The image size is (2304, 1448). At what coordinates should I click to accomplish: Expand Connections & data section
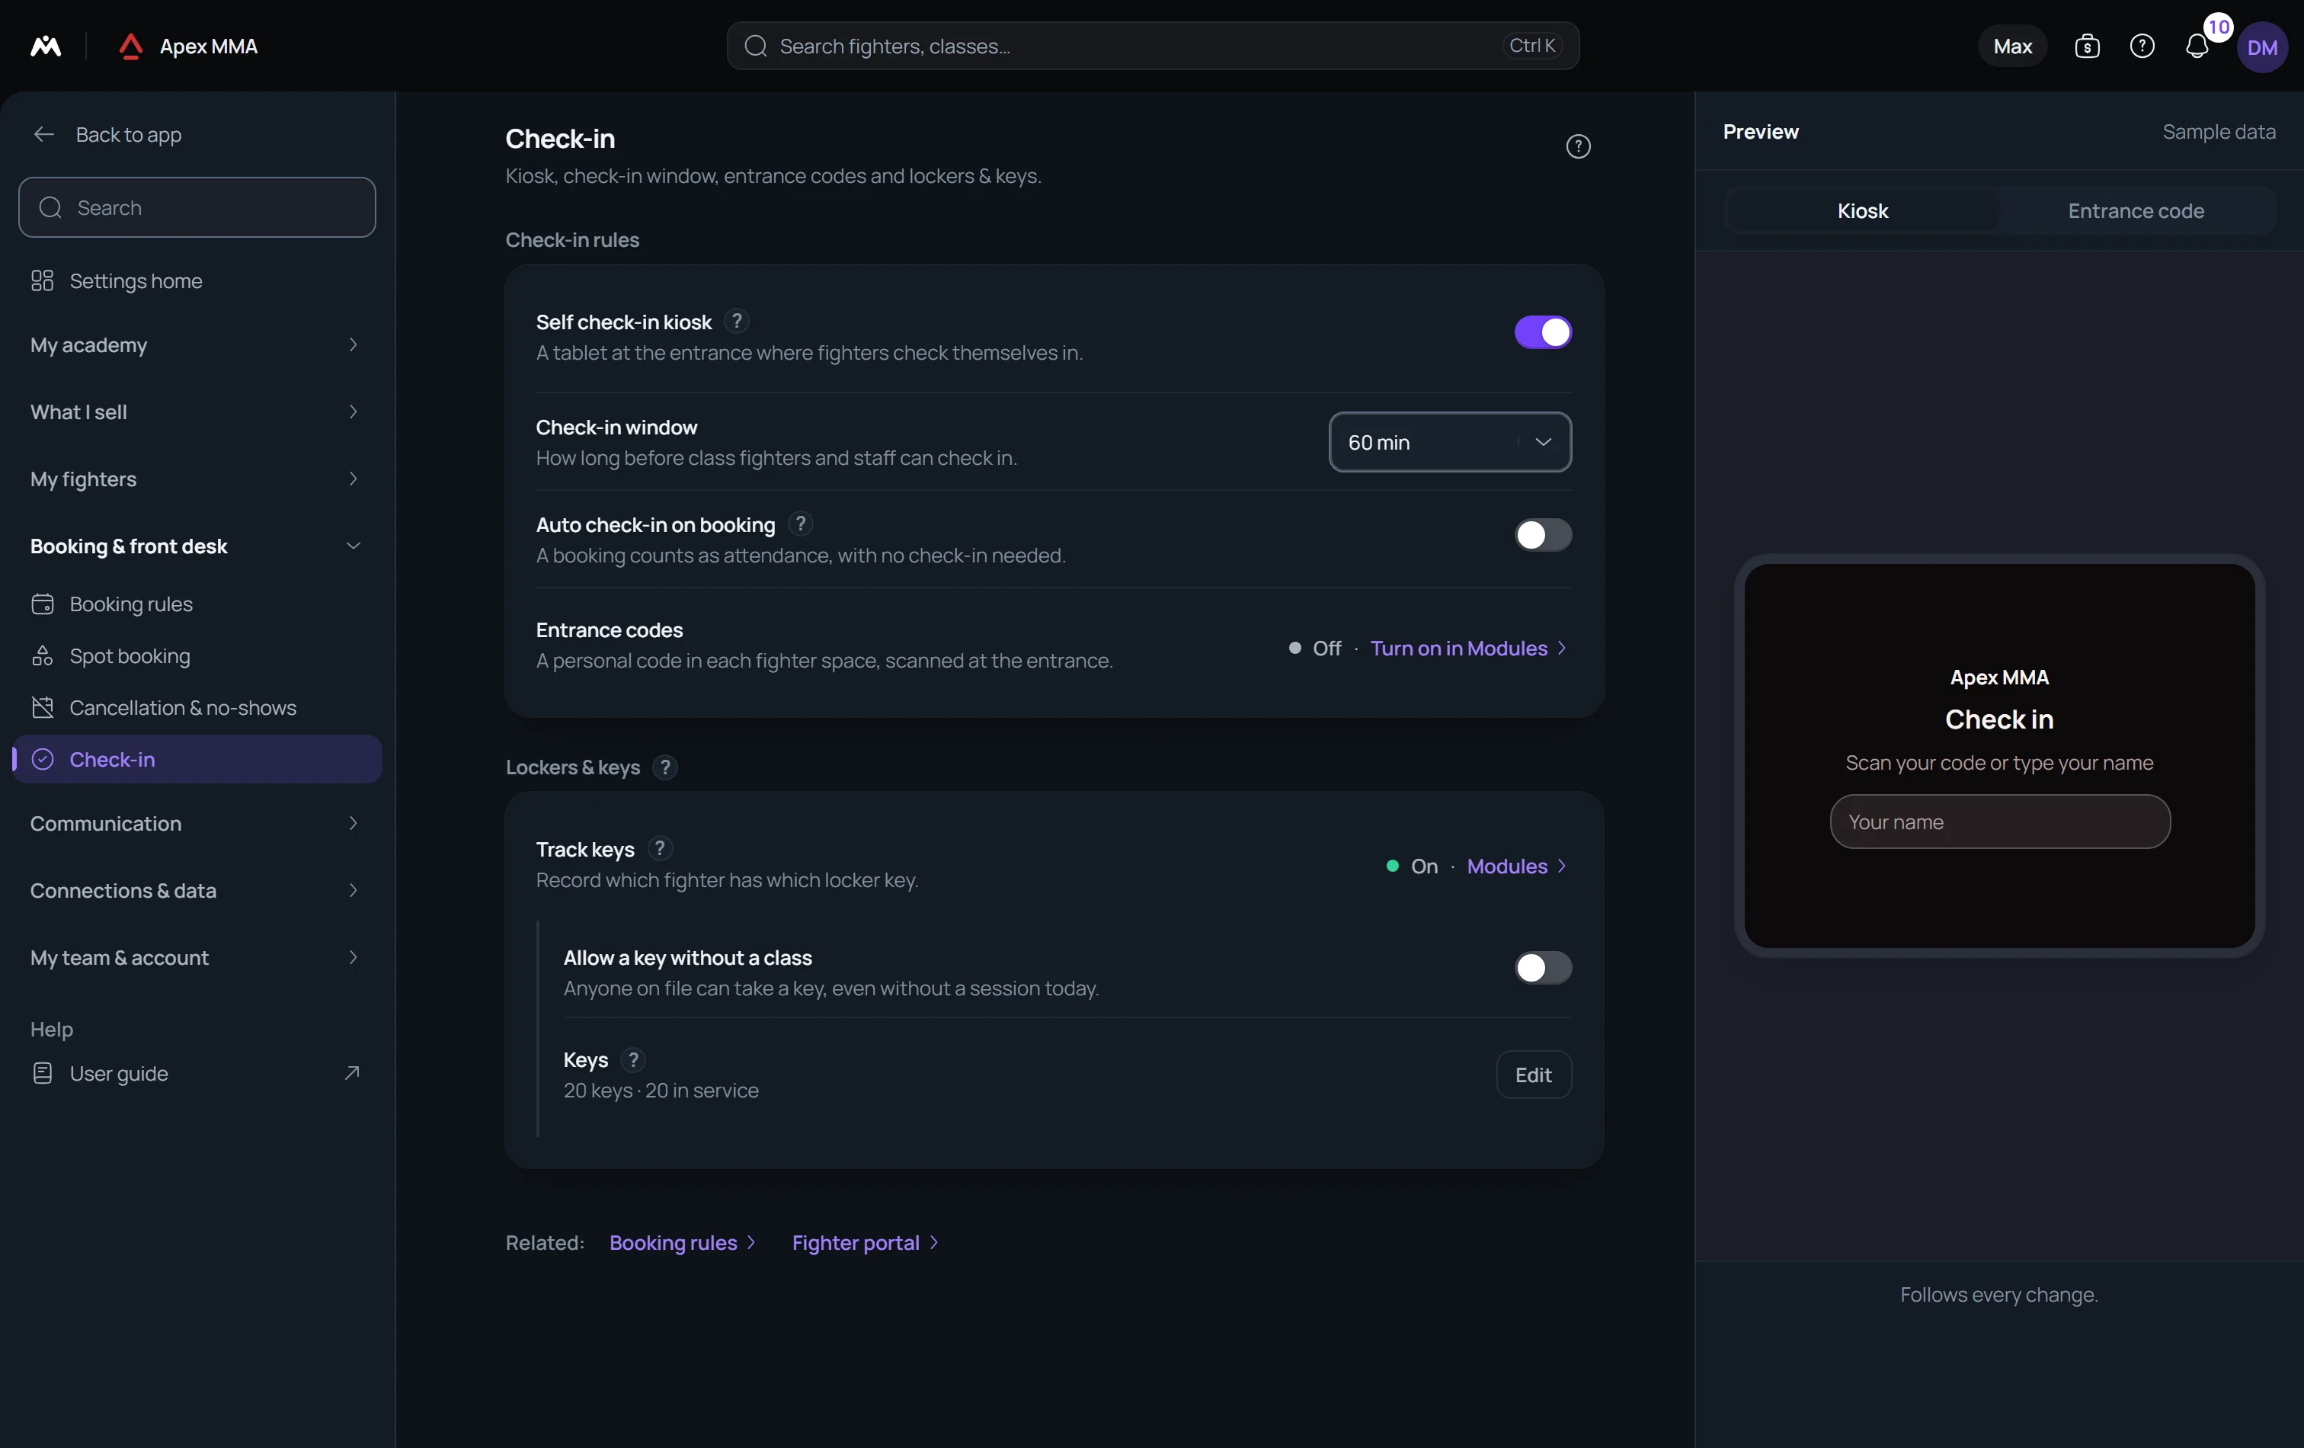click(x=197, y=890)
